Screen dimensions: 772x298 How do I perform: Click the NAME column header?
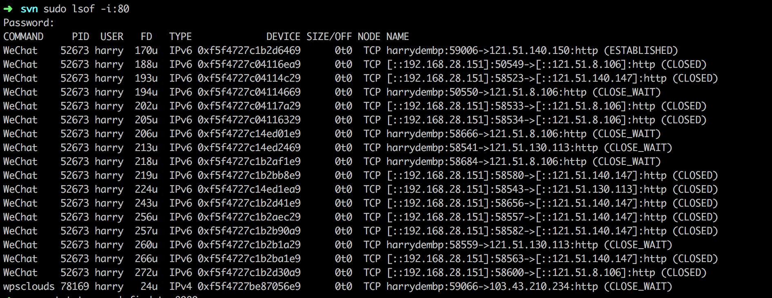point(397,37)
